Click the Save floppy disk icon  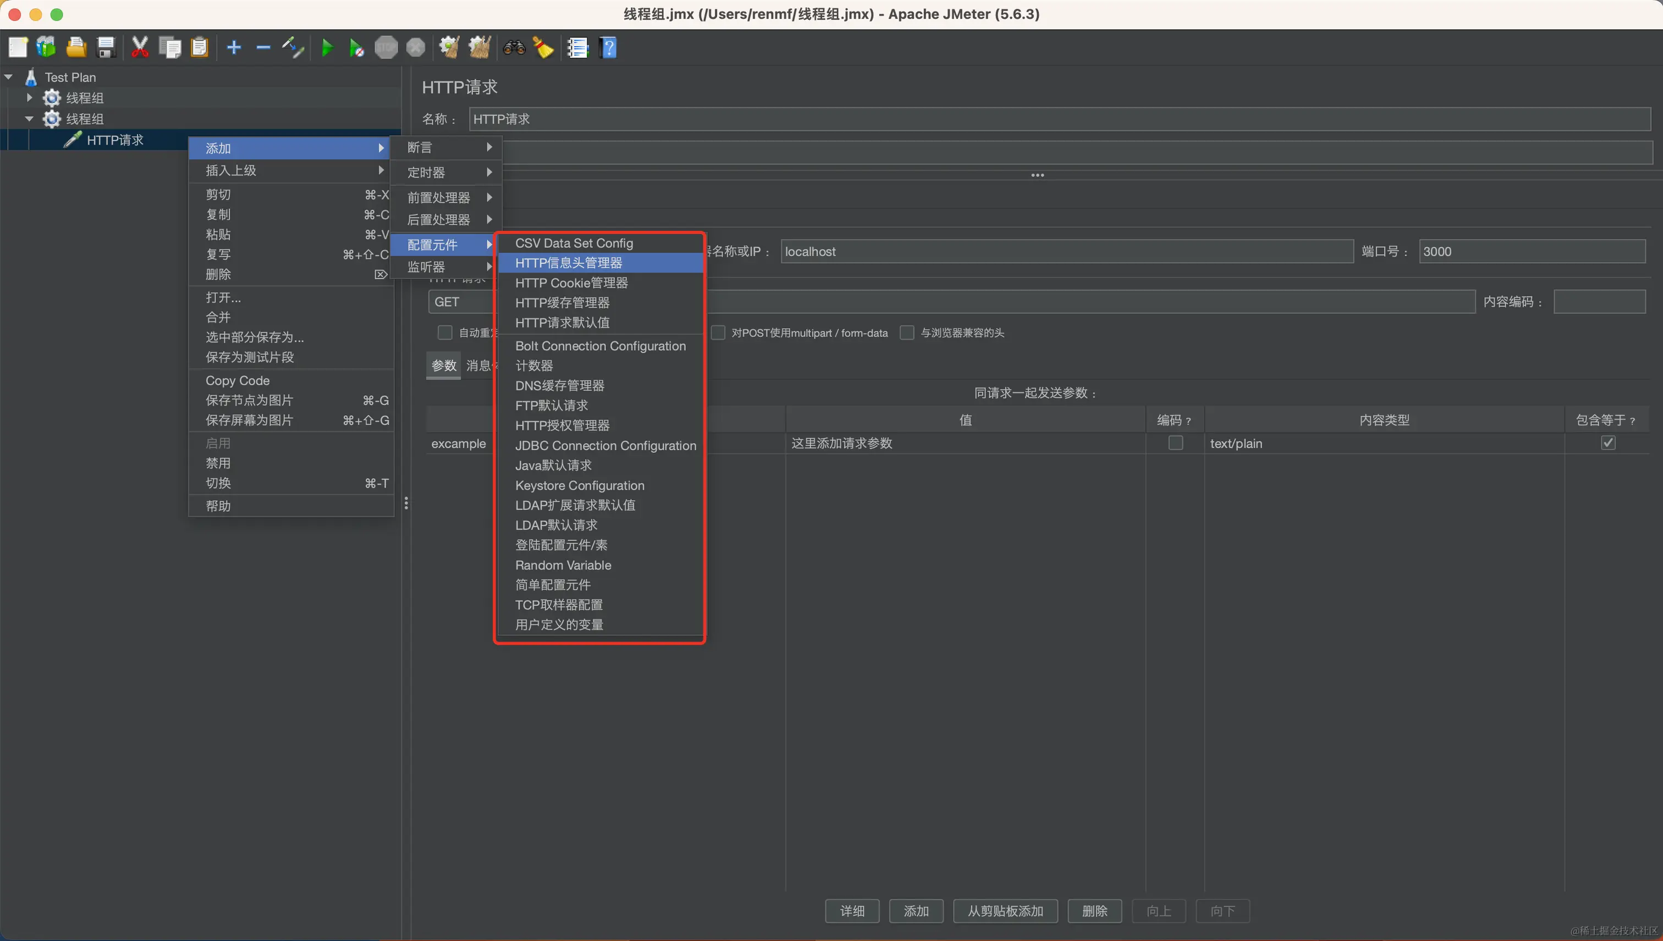tap(106, 47)
